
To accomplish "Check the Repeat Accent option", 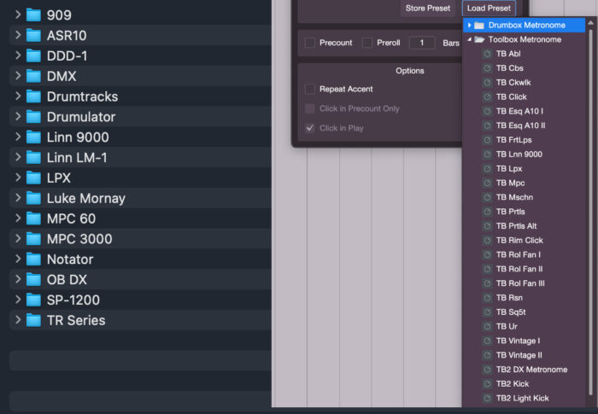I will [310, 89].
